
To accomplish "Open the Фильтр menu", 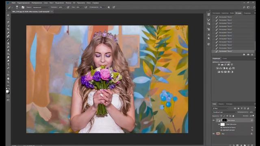I will point(68,3).
